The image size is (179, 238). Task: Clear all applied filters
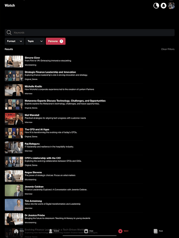pyautogui.click(x=168, y=49)
